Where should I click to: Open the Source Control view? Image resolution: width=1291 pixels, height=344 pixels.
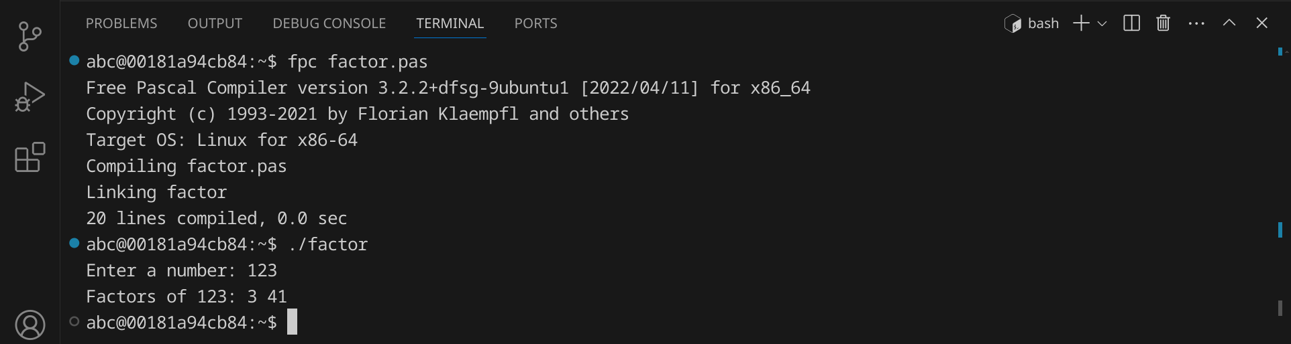coord(30,36)
